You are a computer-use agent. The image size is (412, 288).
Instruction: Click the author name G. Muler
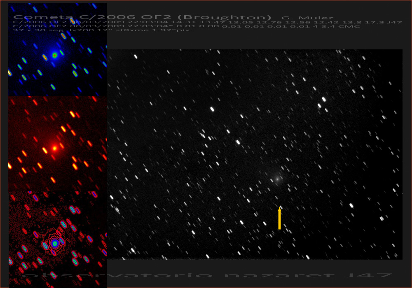pos(307,18)
